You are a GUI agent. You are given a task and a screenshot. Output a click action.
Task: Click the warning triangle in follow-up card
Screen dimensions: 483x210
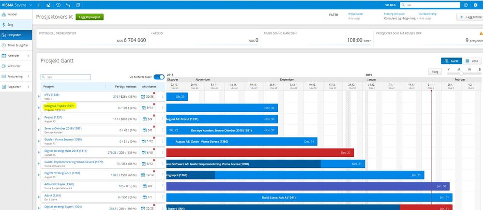[481, 33]
